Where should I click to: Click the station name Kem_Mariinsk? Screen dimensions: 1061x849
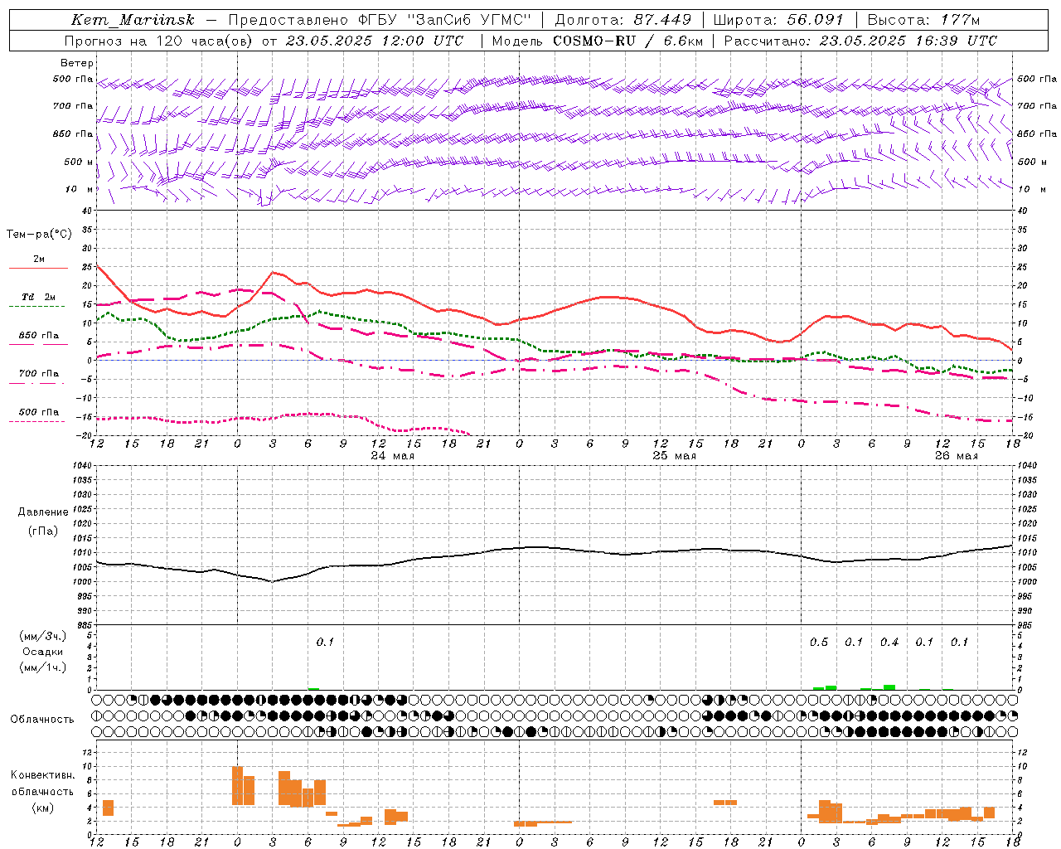(x=133, y=20)
